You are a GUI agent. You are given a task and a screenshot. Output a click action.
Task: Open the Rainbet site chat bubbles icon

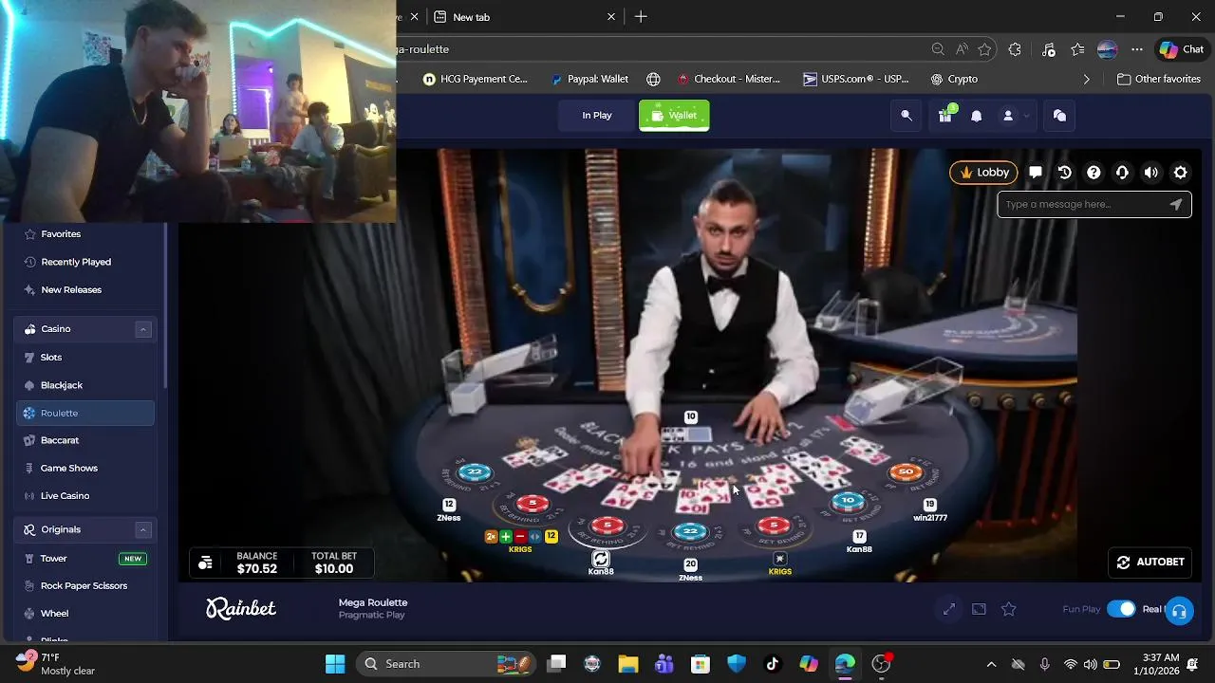click(1059, 116)
